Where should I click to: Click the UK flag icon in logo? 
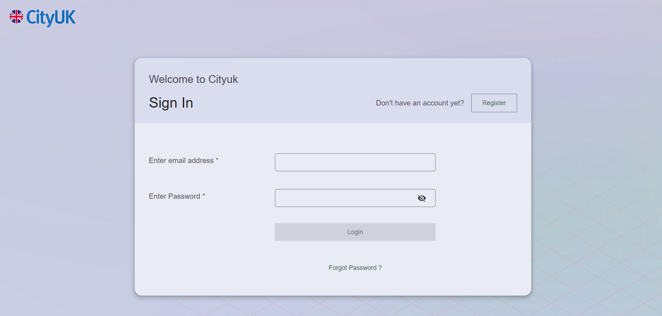click(x=16, y=17)
